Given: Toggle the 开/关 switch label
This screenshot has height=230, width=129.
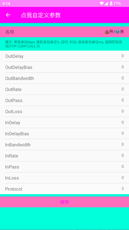Looking at the screenshot, I should pyautogui.click(x=114, y=32).
